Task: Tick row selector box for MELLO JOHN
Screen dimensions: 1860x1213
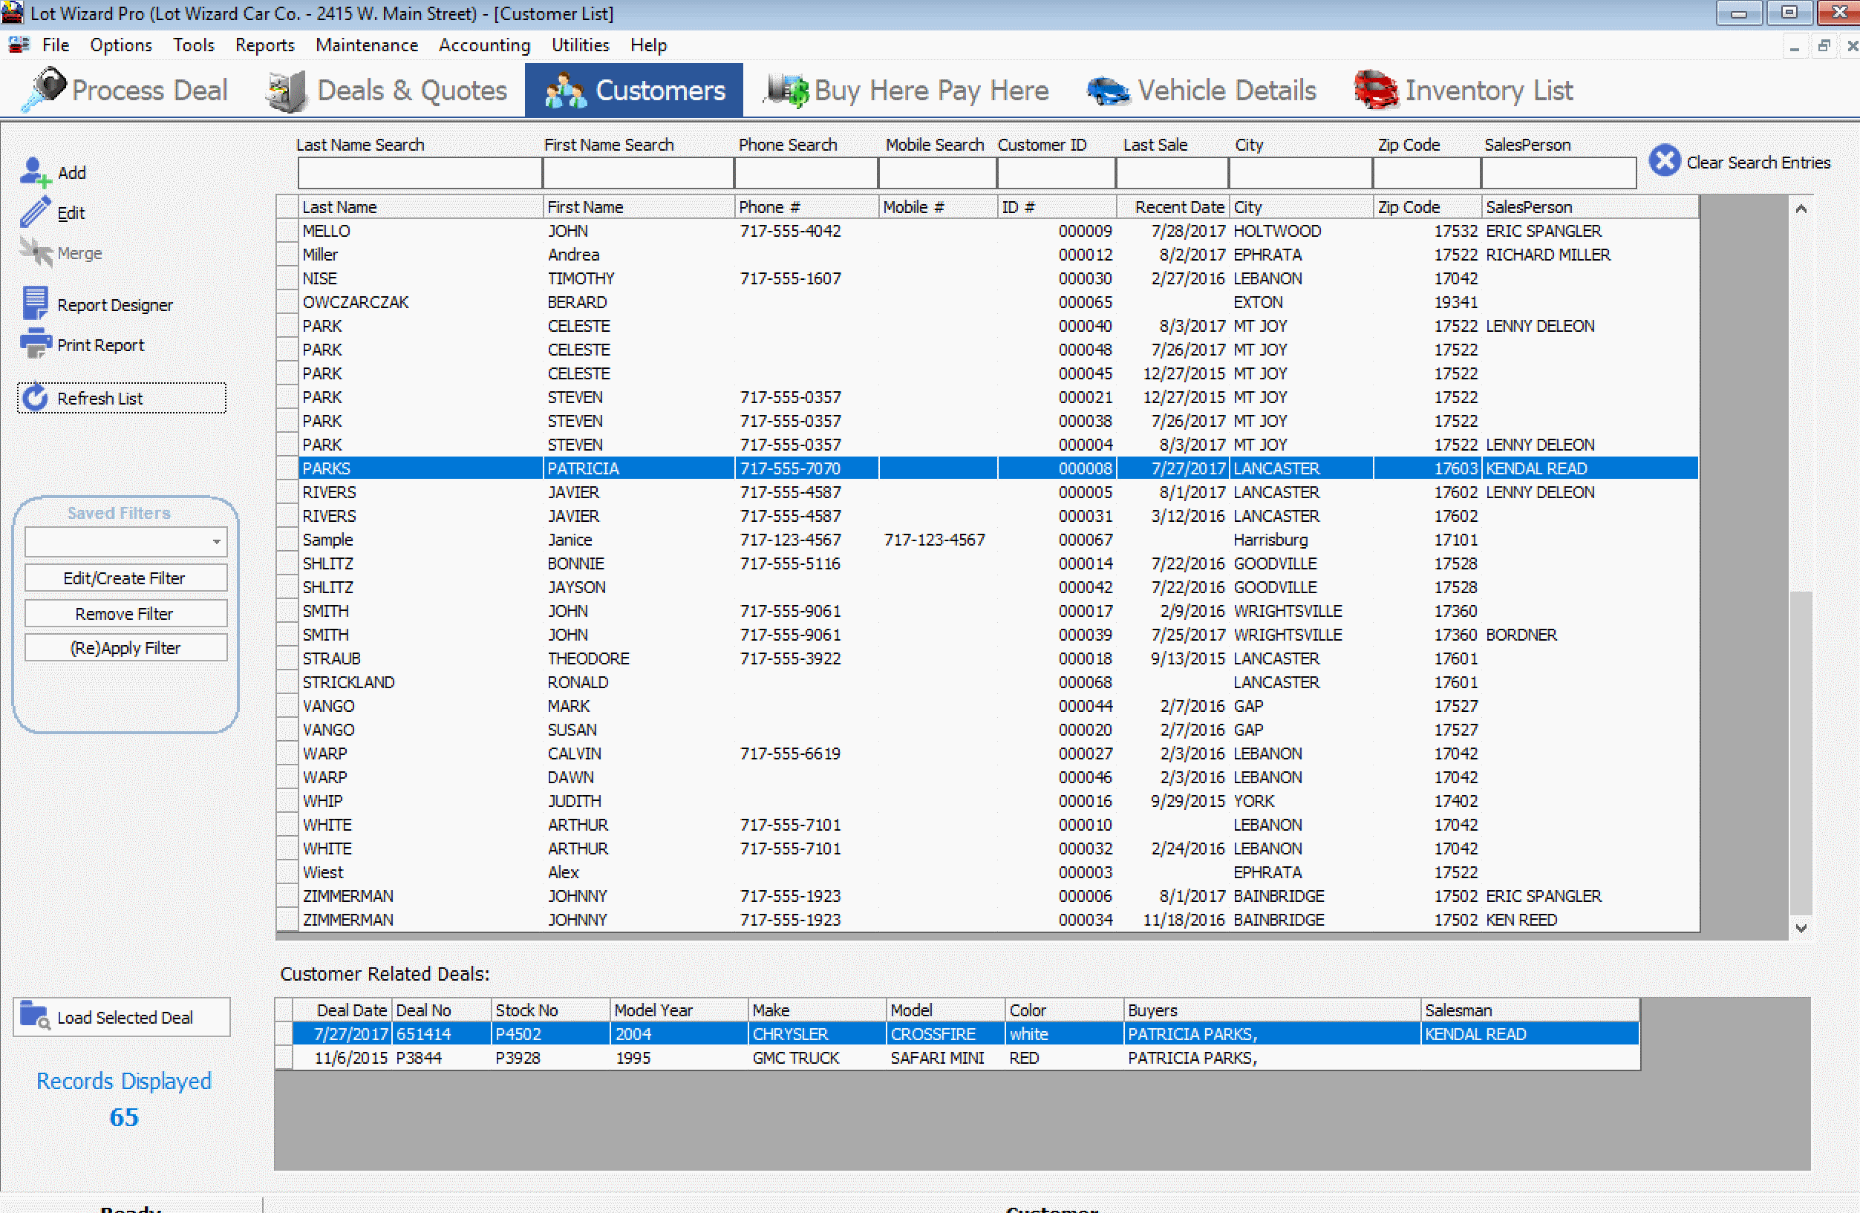Action: coord(287,232)
